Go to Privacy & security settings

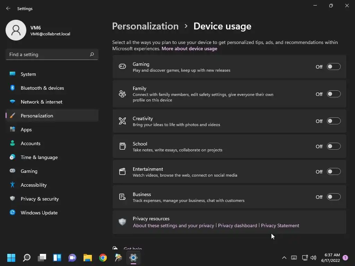[x=40, y=199]
